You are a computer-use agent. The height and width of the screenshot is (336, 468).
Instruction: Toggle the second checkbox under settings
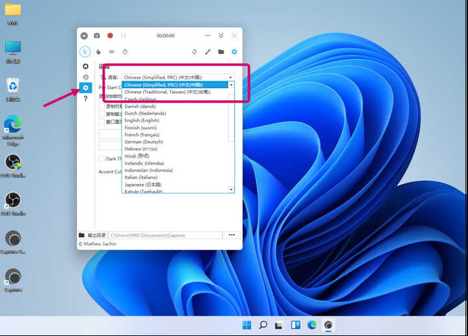101,114
